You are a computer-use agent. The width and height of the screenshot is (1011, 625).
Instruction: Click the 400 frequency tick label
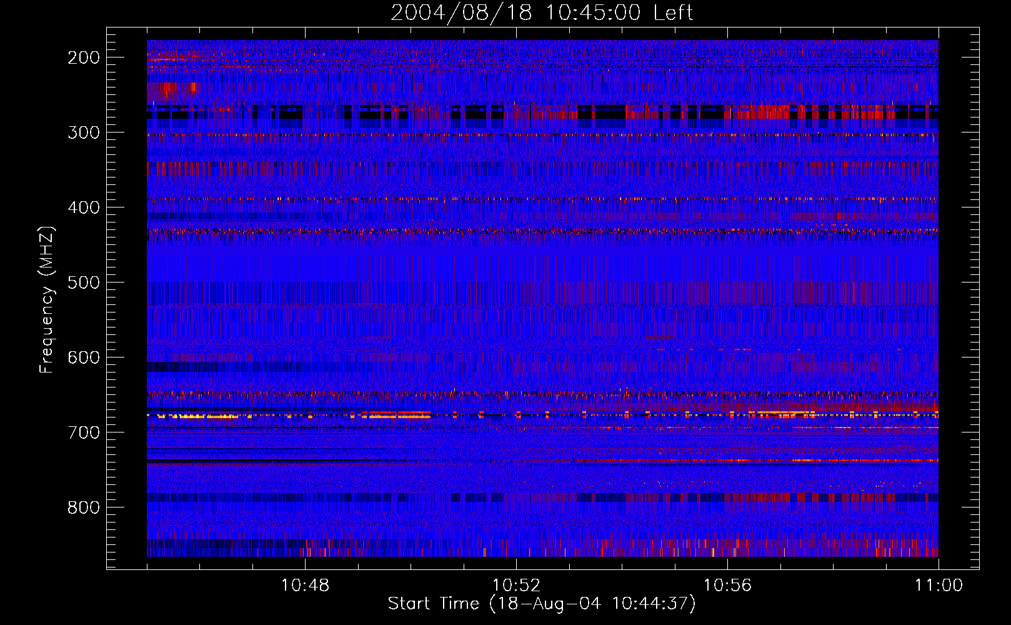pyautogui.click(x=84, y=207)
